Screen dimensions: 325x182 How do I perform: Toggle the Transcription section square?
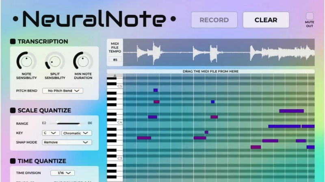[x=13, y=42]
